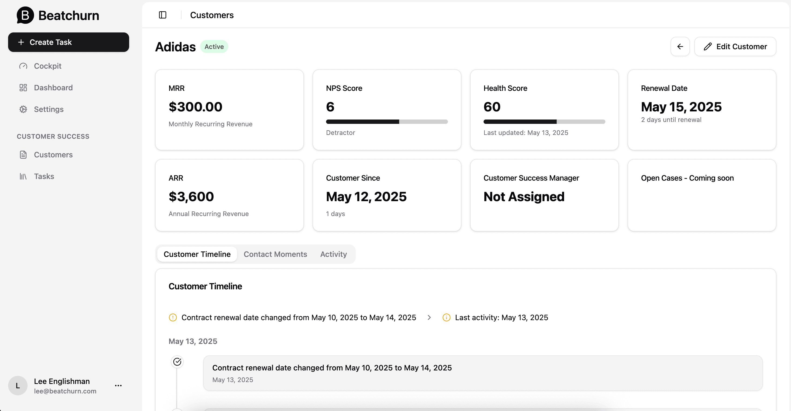The image size is (791, 411).
Task: Click the contract renewal timeline entry card
Action: (483, 373)
